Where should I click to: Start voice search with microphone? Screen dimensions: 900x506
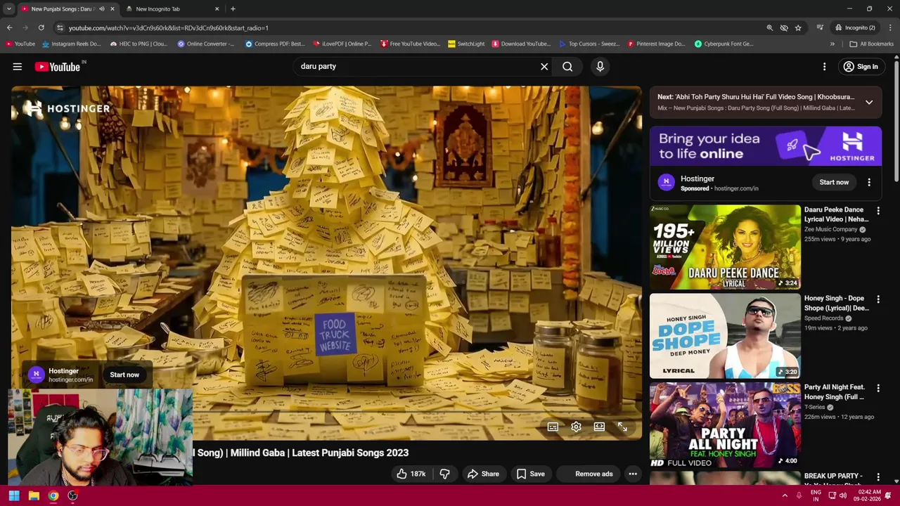pyautogui.click(x=600, y=67)
